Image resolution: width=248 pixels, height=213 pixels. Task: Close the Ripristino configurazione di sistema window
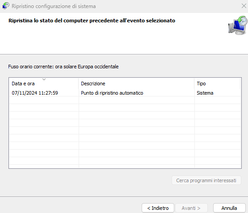click(244, 6)
